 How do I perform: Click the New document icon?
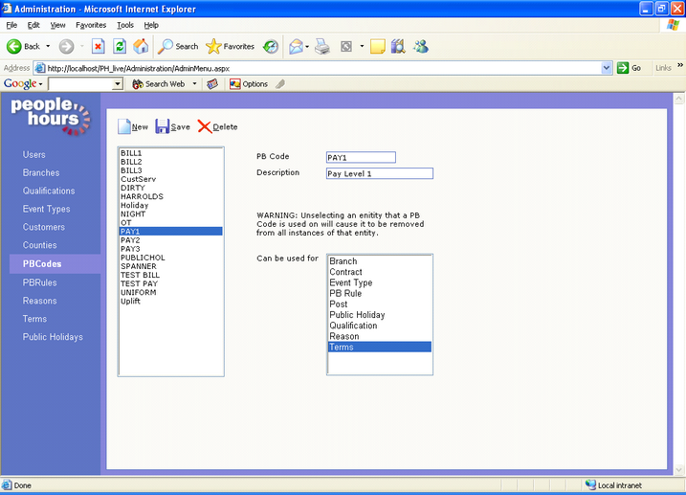pos(124,126)
